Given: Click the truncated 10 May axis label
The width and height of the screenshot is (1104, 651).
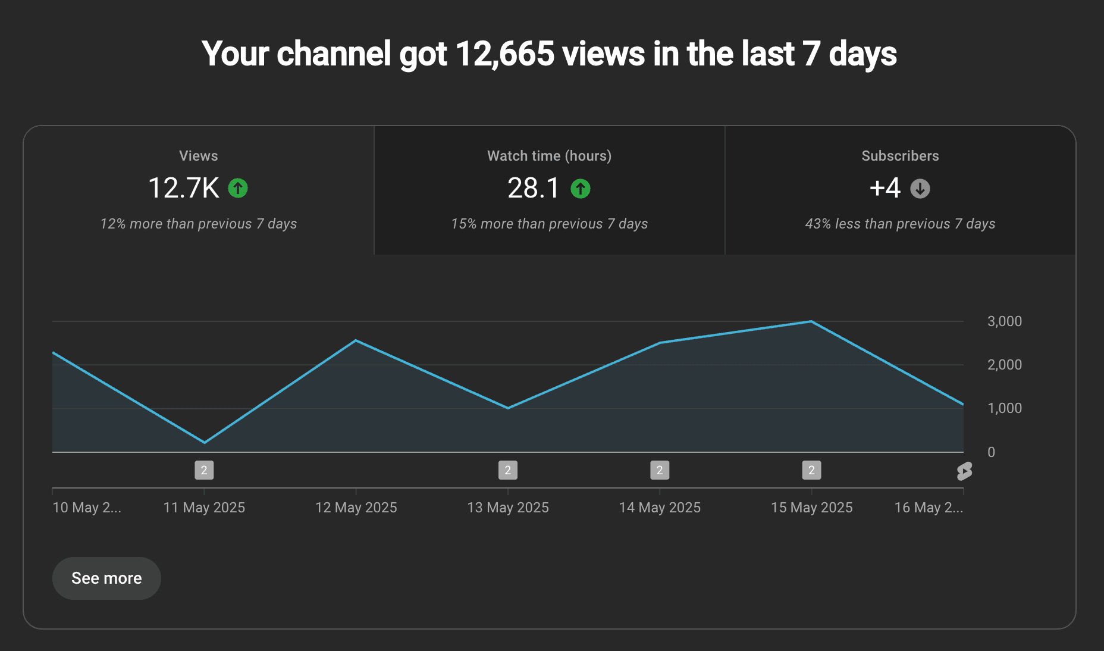Looking at the screenshot, I should 87,508.
